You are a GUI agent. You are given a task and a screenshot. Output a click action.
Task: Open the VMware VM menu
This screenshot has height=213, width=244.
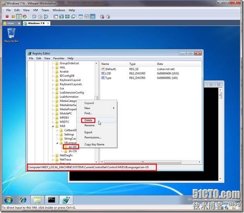(36, 10)
